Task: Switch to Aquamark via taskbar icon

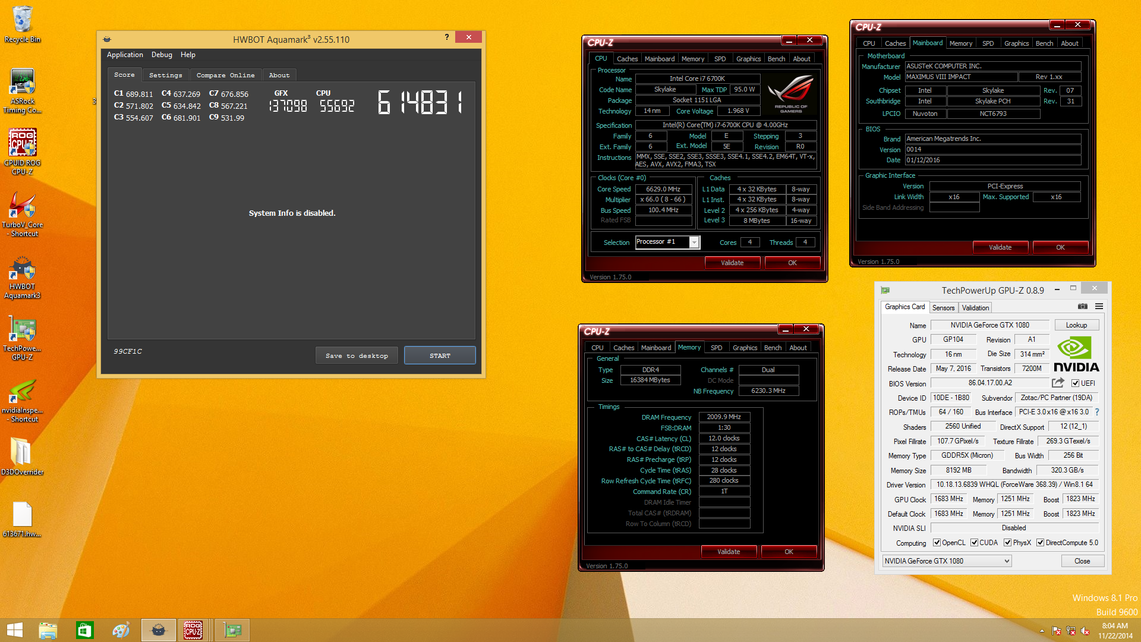Action: 158,630
